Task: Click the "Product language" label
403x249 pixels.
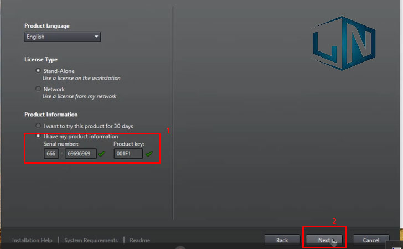Action: tap(46, 26)
